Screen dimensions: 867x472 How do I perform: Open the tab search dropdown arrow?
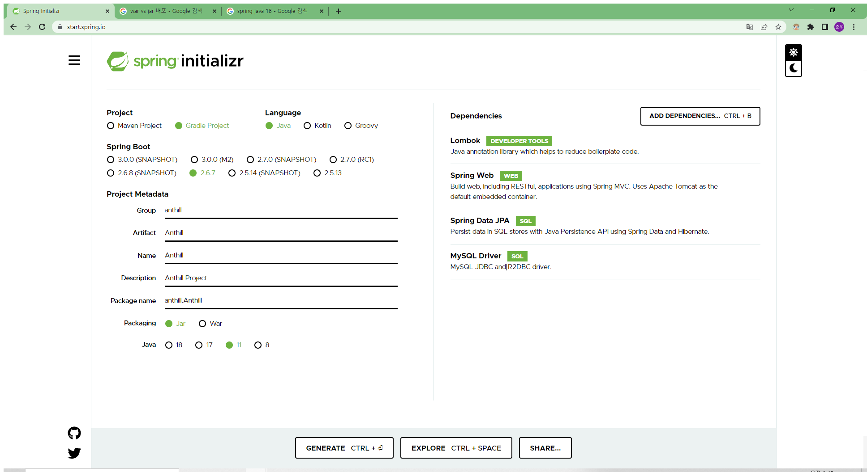pyautogui.click(x=791, y=10)
